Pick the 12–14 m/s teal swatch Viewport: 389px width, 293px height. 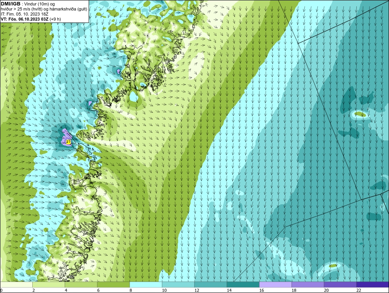click(210, 284)
